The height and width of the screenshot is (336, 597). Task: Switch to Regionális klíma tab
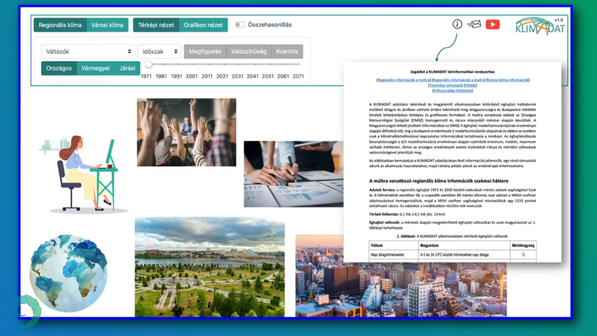click(x=60, y=25)
